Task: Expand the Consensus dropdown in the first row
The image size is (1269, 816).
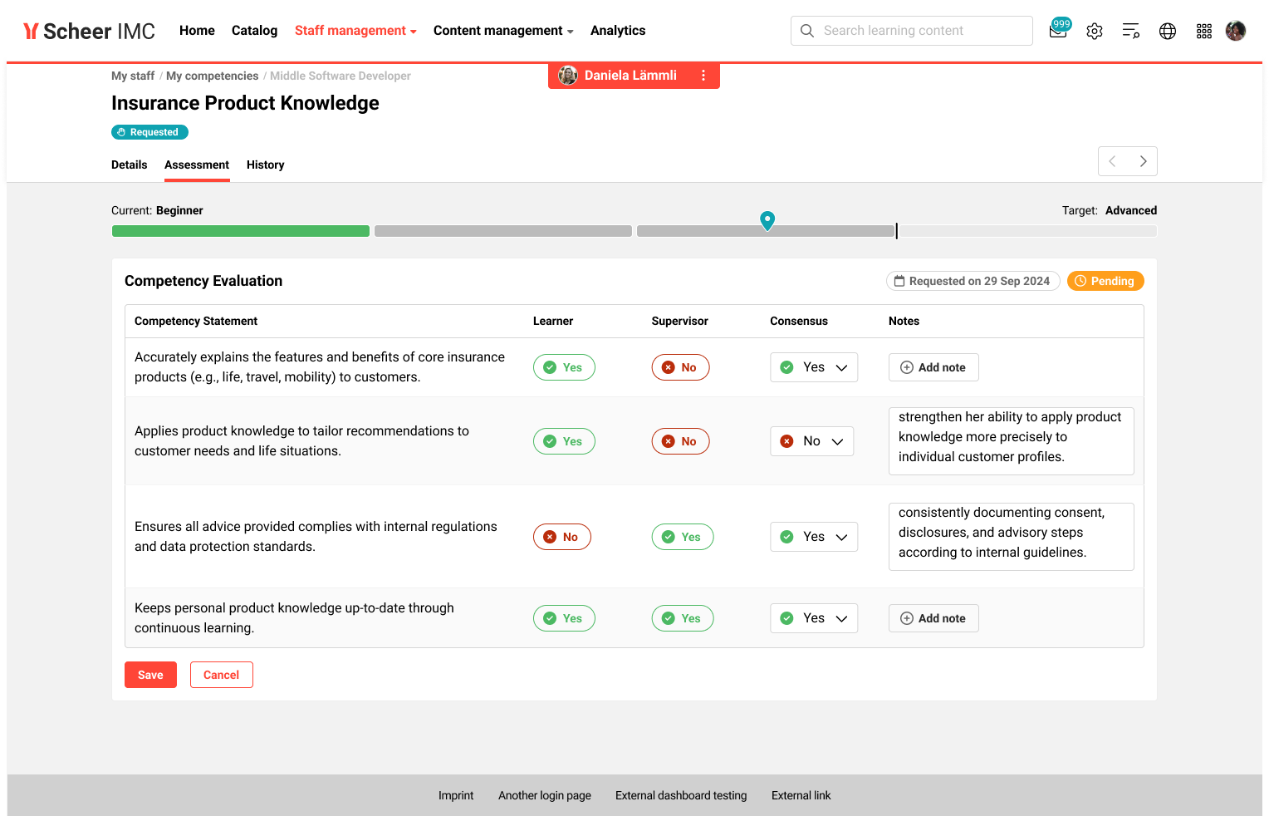Action: [840, 366]
